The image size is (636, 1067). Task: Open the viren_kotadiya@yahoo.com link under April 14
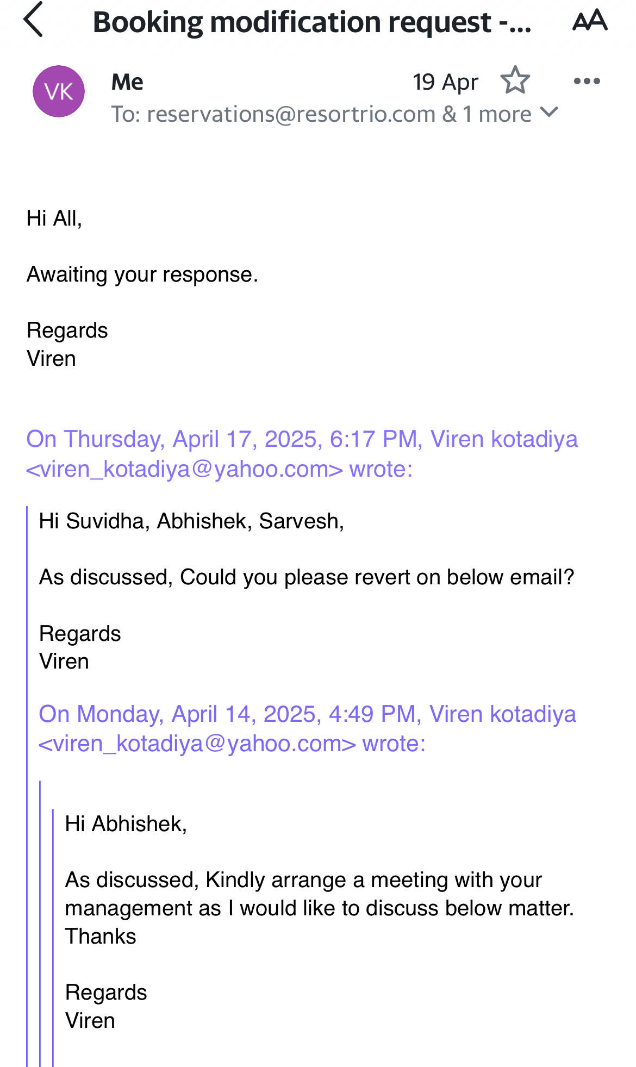click(x=197, y=744)
